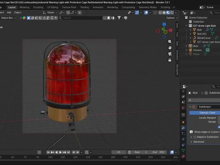Click the camera data icon on Camera row
Viewport: 220px width, 165px height.
click(x=208, y=50)
